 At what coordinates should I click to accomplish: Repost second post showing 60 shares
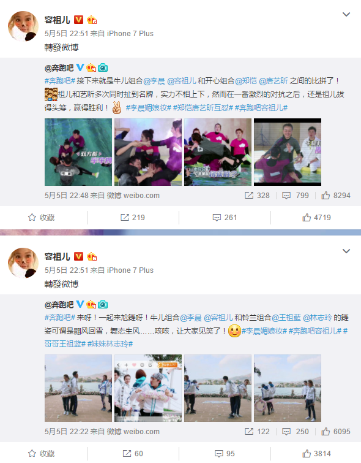coord(133,454)
